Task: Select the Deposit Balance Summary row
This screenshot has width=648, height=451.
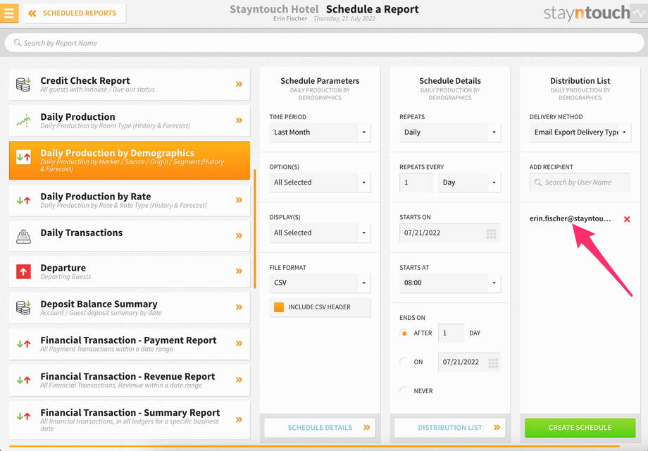Action: (130, 307)
